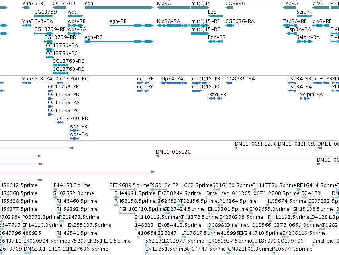Open the Seipin-RA transcript label

tap(308, 37)
